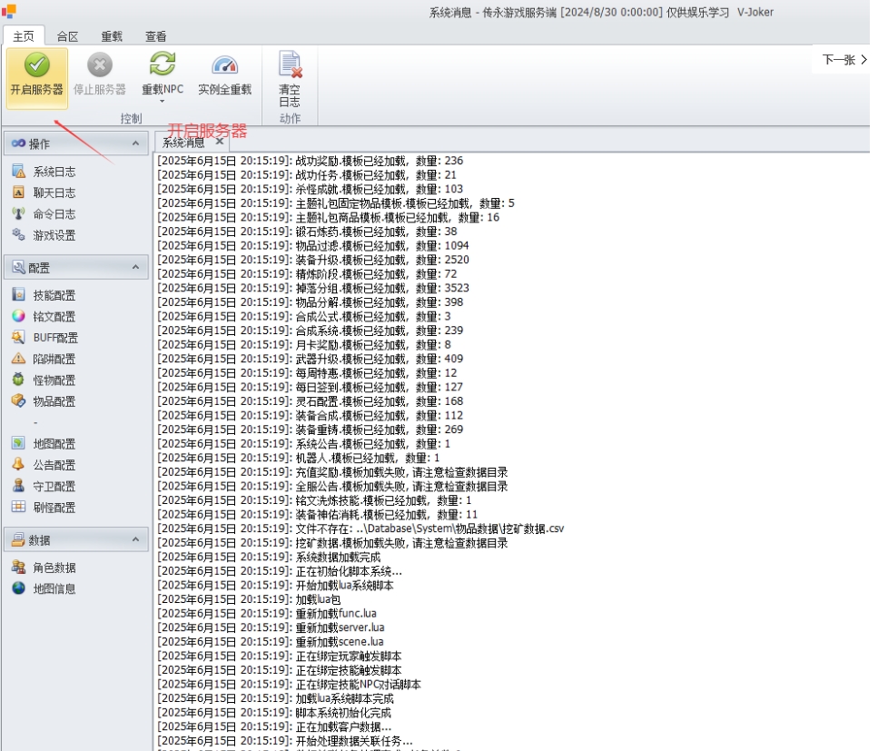Click the 清空日志 clear log icon

point(290,65)
